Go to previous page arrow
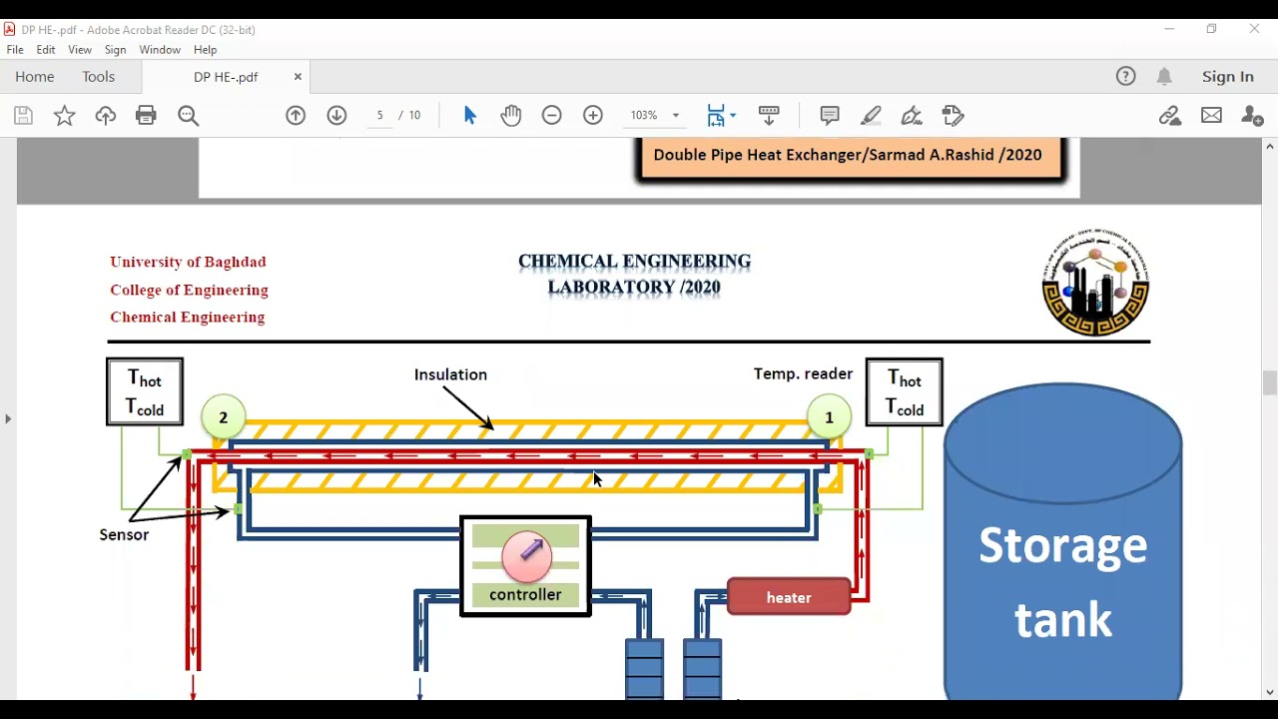 [x=296, y=116]
